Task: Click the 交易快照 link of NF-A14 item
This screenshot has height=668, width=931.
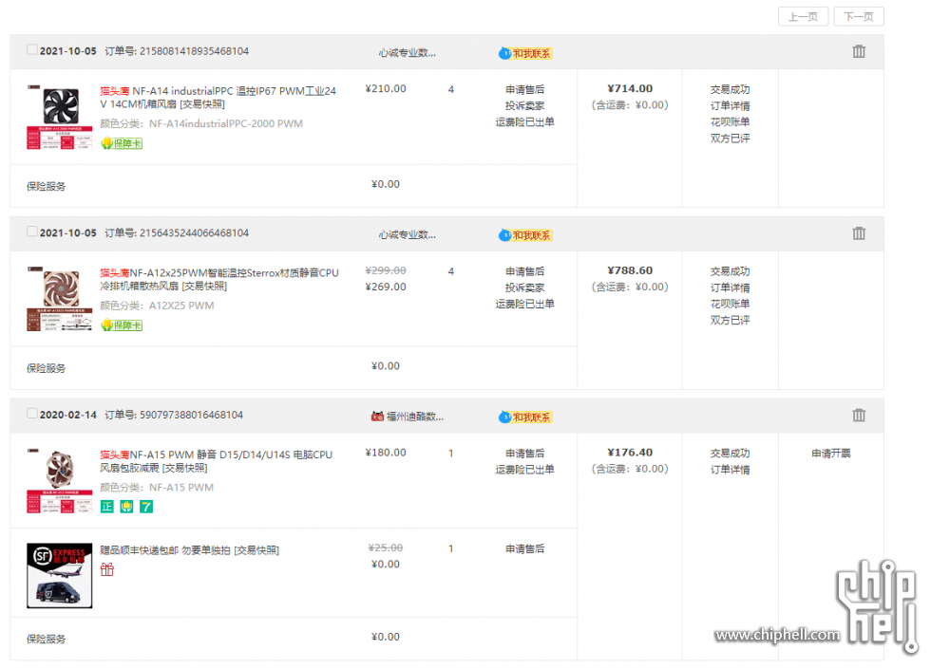Action: tap(202, 104)
